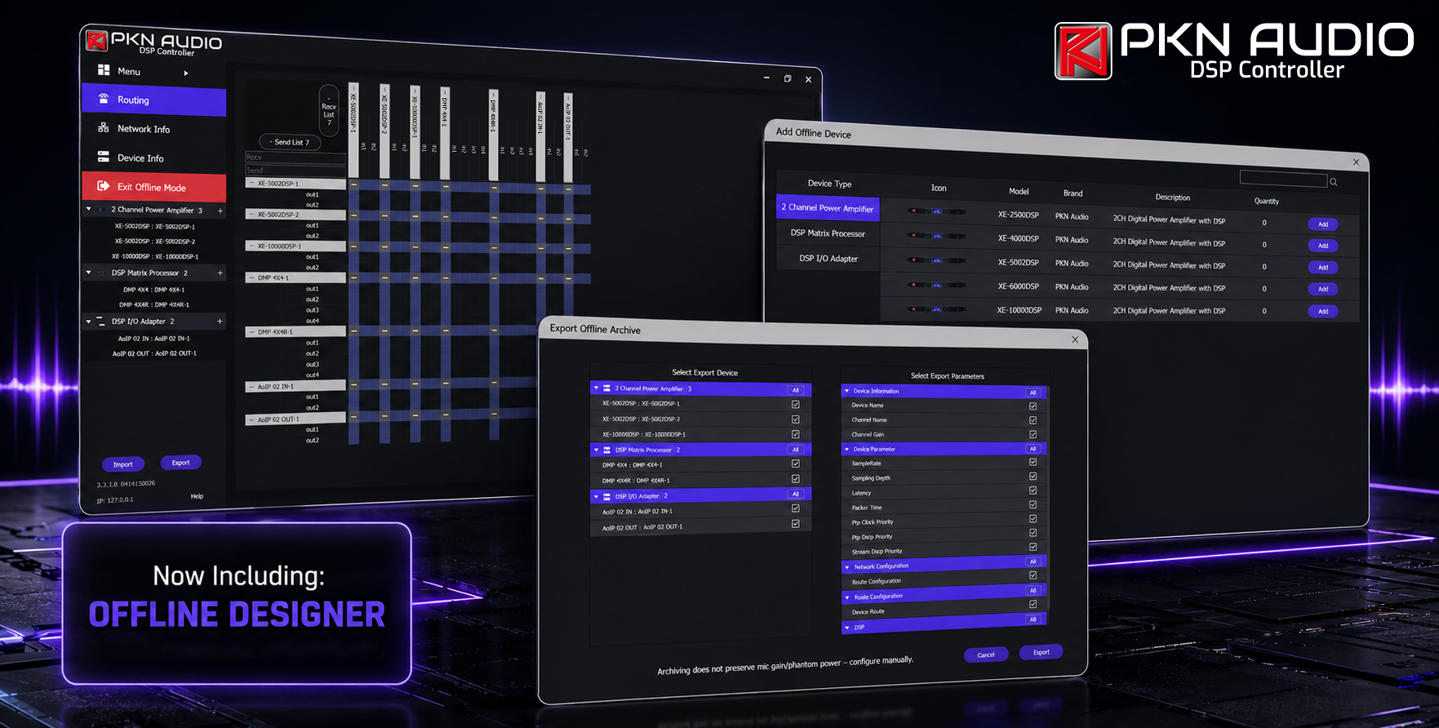Toggle the AoIP 02 IN-1 export checkbox

(x=796, y=508)
